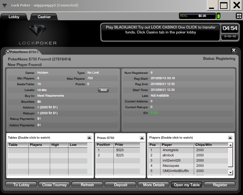243x195 pixels.
Task: Click players list scroll down arrow
Action: click(x=230, y=172)
